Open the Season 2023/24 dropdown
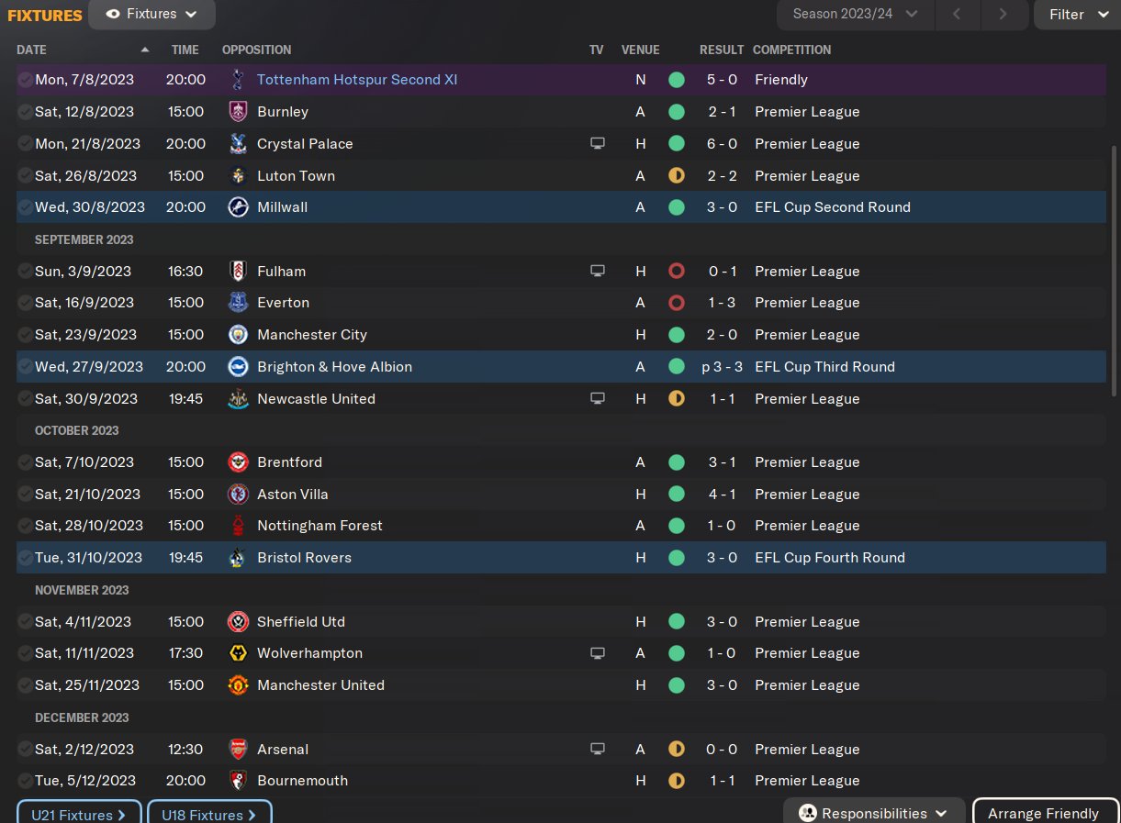 pyautogui.click(x=855, y=15)
